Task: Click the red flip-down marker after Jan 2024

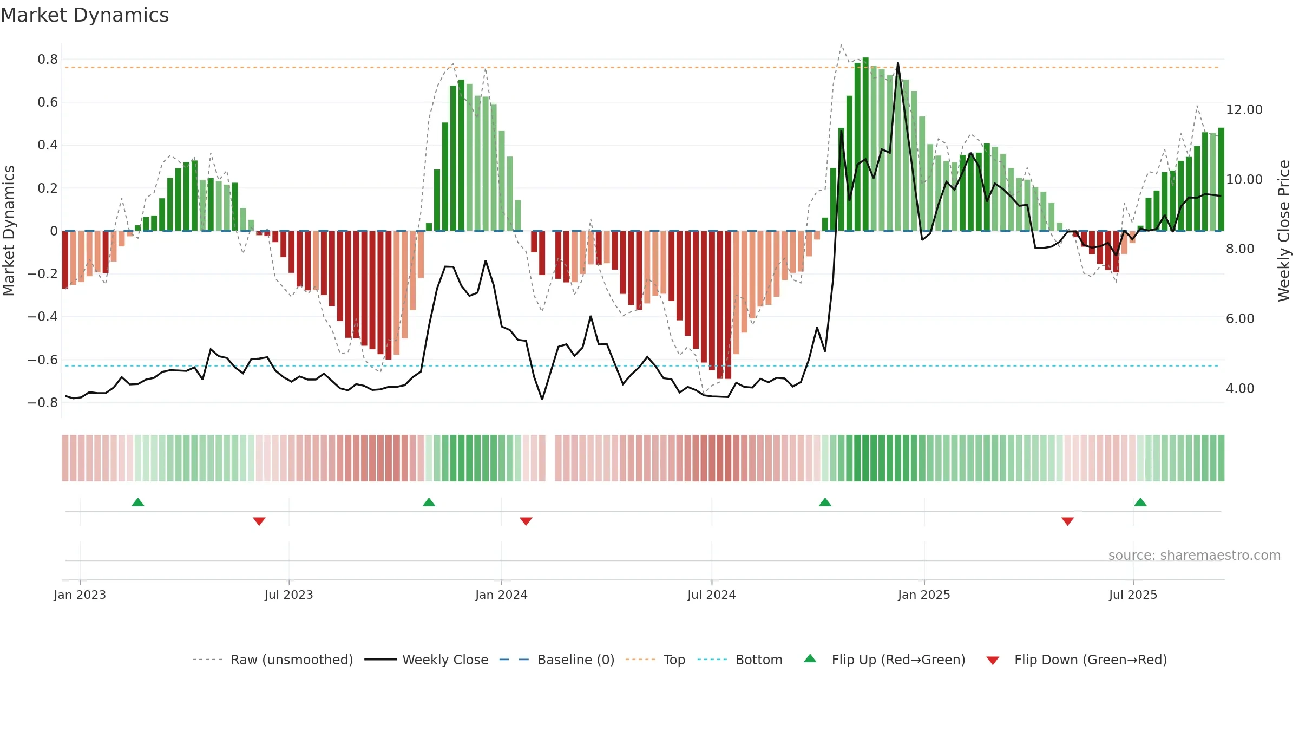Action: tap(526, 521)
